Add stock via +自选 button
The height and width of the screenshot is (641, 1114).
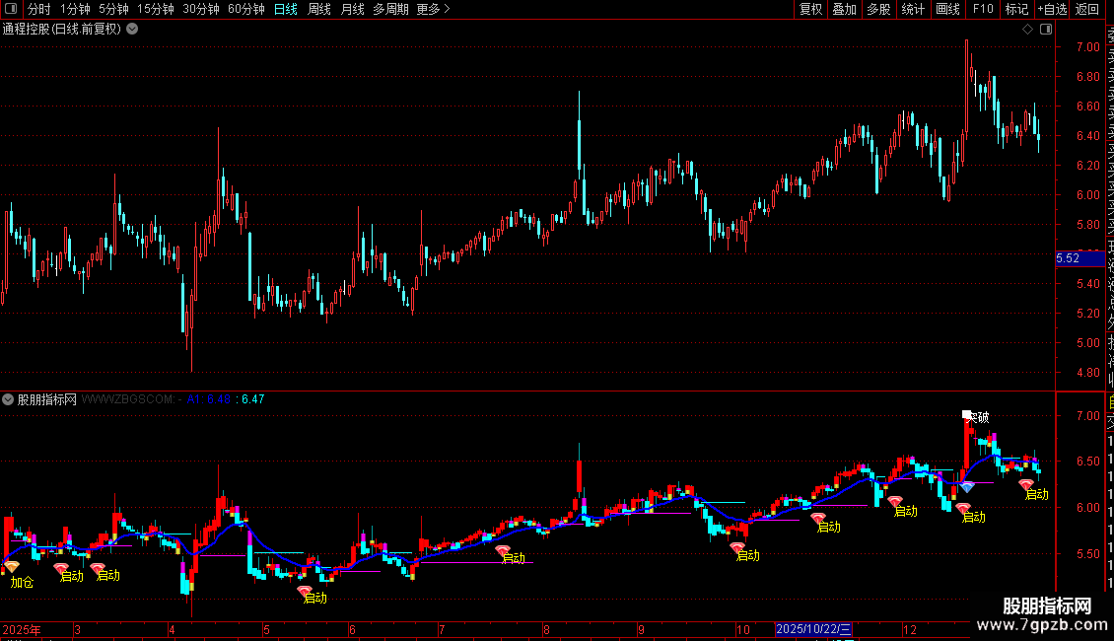1052,9
